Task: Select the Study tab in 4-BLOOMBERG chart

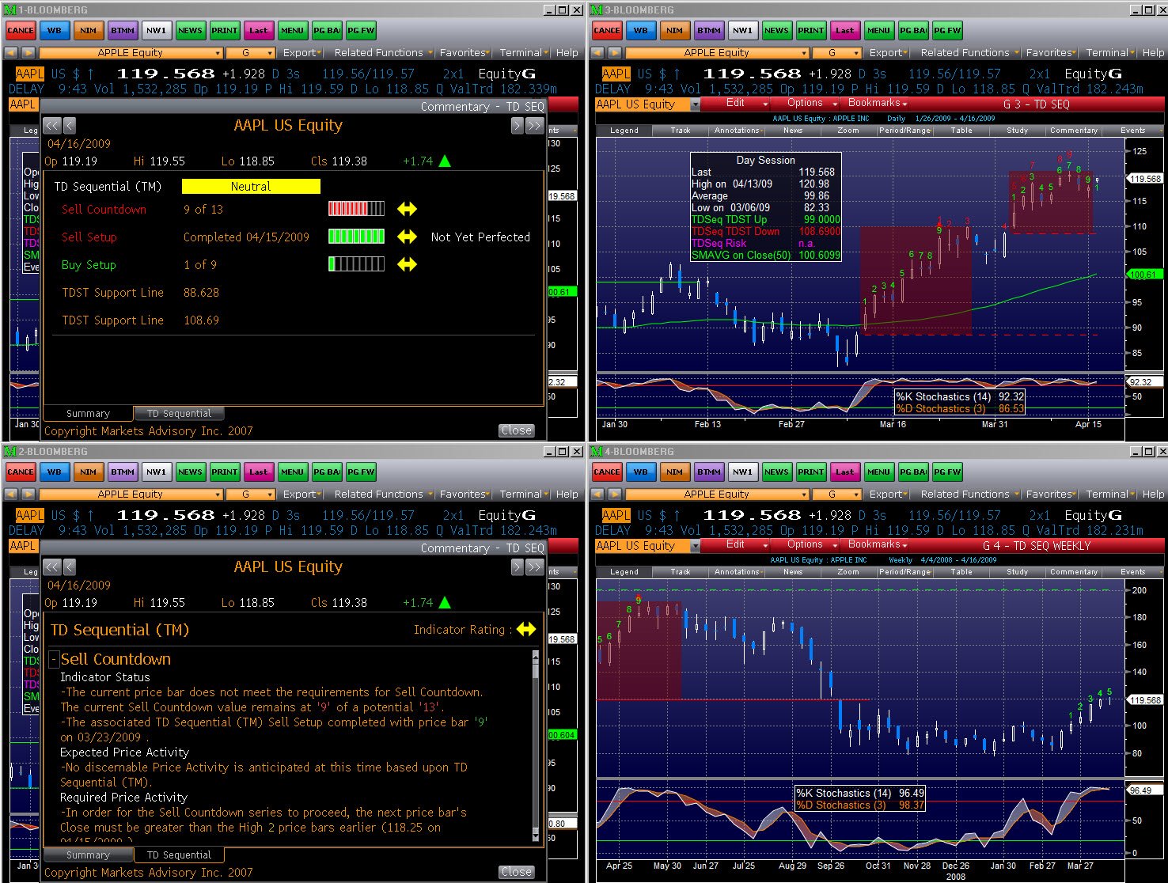Action: 1018,571
